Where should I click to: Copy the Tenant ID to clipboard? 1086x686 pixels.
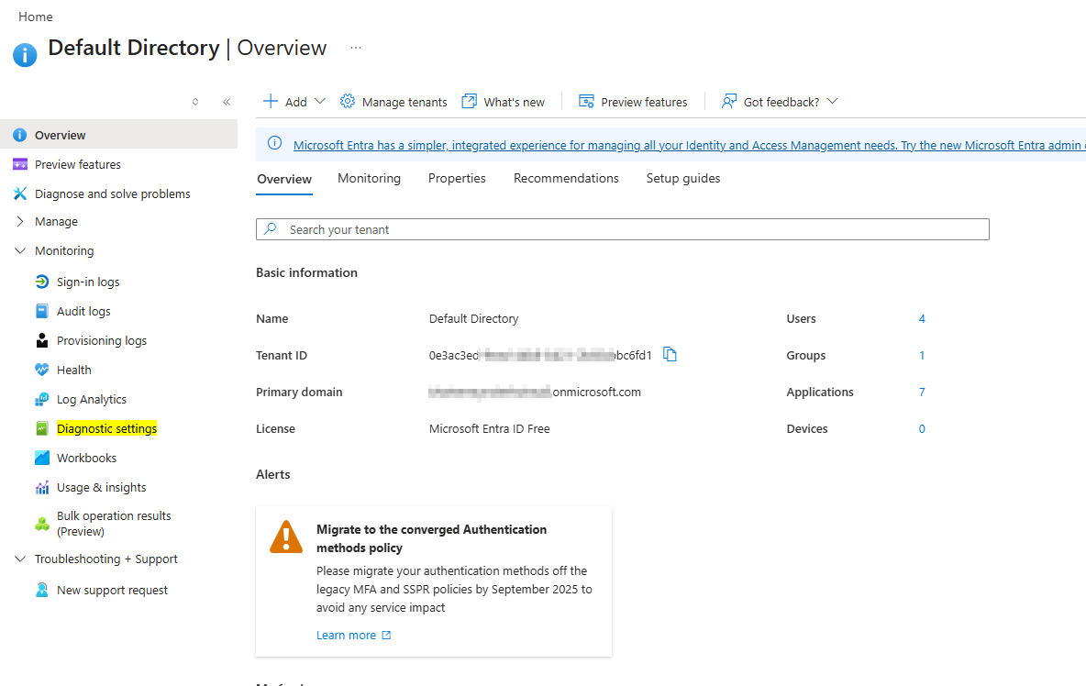click(670, 354)
